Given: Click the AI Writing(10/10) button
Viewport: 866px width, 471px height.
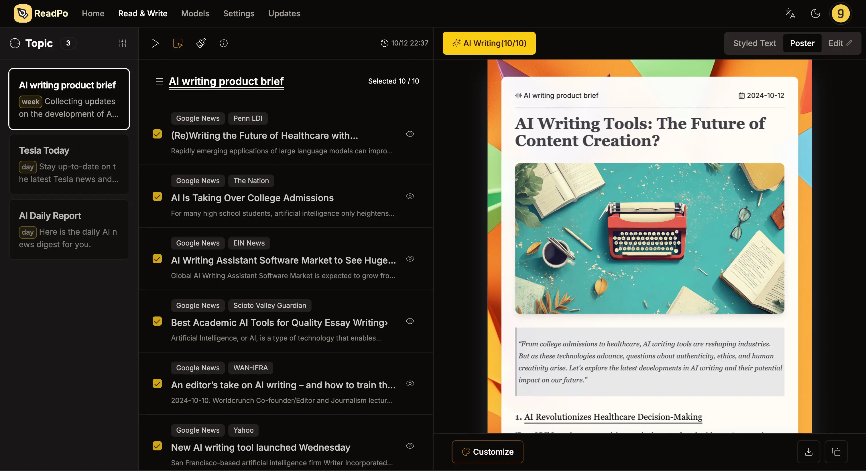Looking at the screenshot, I should click(489, 43).
